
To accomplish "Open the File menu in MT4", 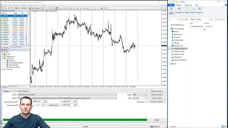I will coord(5,5).
